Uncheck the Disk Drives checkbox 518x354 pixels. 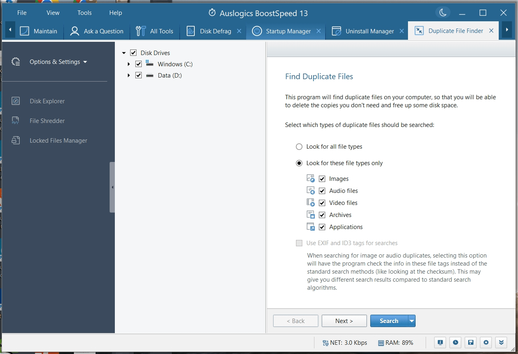pos(134,53)
